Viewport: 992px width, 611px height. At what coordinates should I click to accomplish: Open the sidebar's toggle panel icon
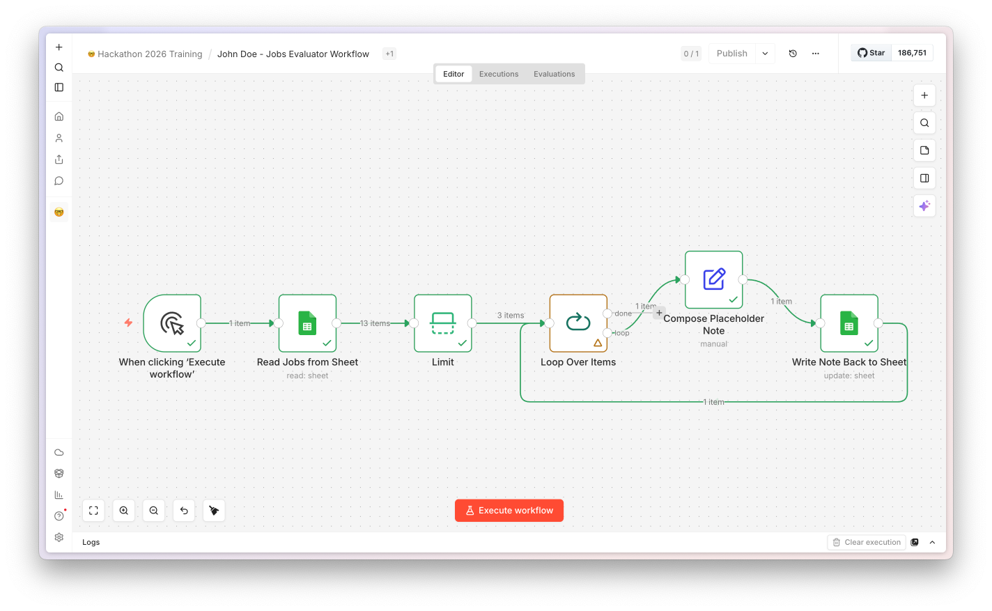59,87
